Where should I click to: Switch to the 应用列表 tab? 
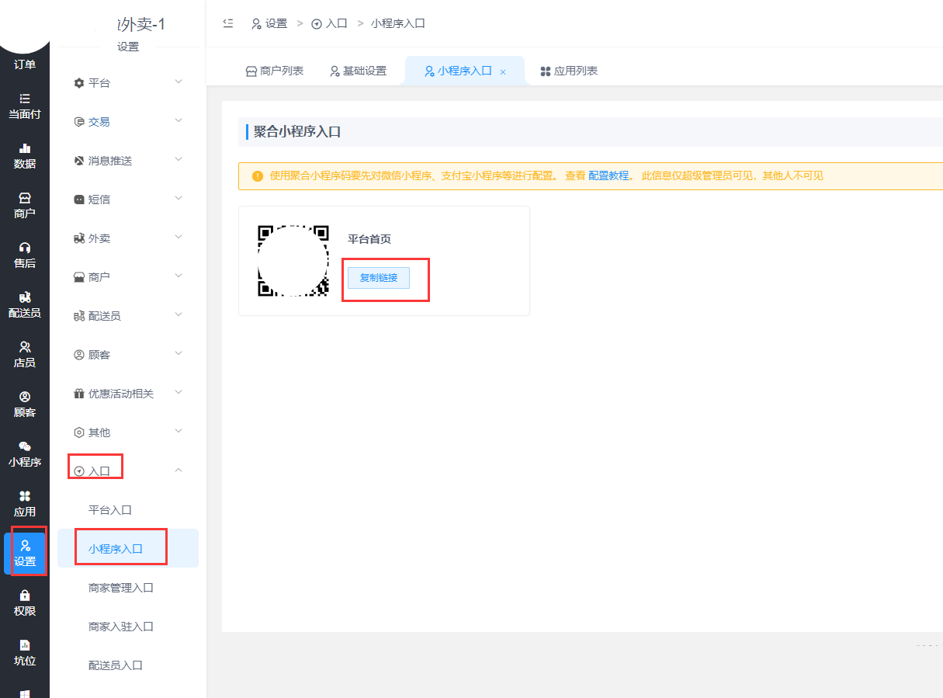(x=569, y=71)
